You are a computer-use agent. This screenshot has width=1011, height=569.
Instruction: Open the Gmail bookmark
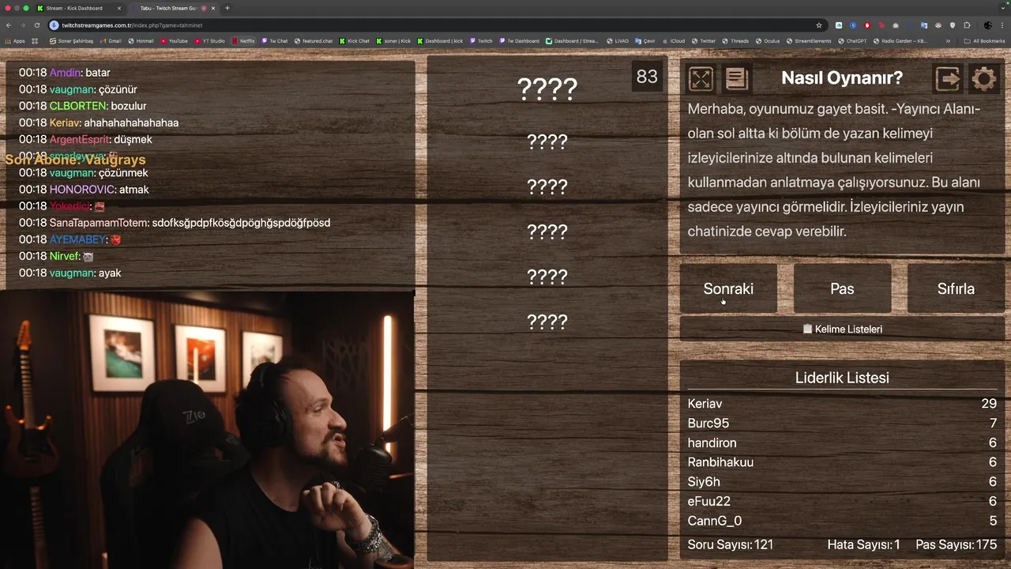click(x=111, y=41)
